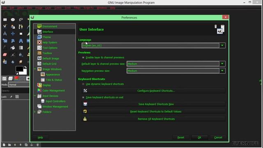Swap foreground and background colors arrow

click(x=25, y=67)
